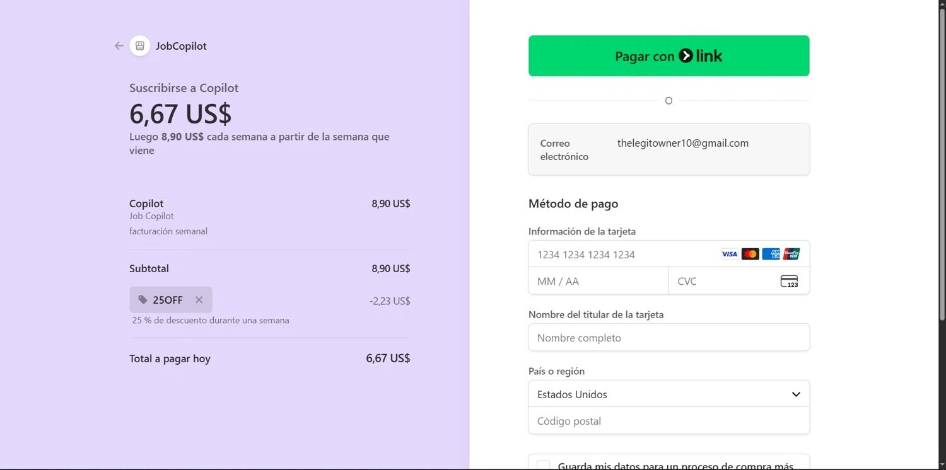
Task: Click the Total a pagar hoy label
Action: [170, 358]
